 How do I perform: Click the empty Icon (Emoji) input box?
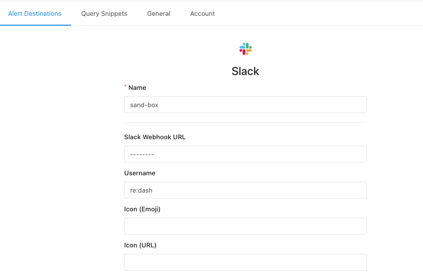pyautogui.click(x=245, y=226)
